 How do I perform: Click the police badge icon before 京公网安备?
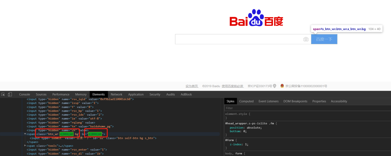(x=282, y=86)
